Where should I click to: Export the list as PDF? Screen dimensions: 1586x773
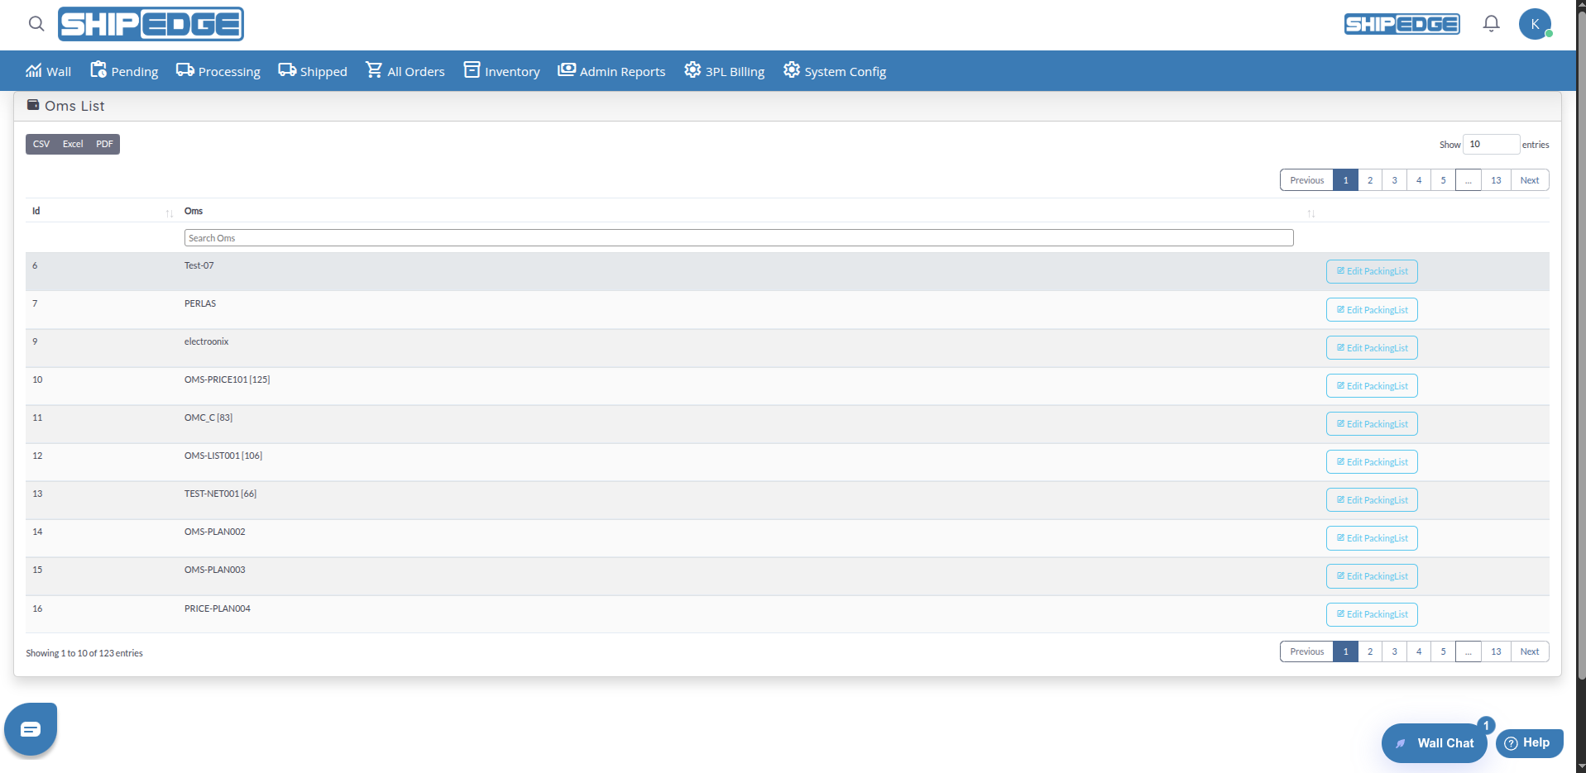[x=104, y=144]
